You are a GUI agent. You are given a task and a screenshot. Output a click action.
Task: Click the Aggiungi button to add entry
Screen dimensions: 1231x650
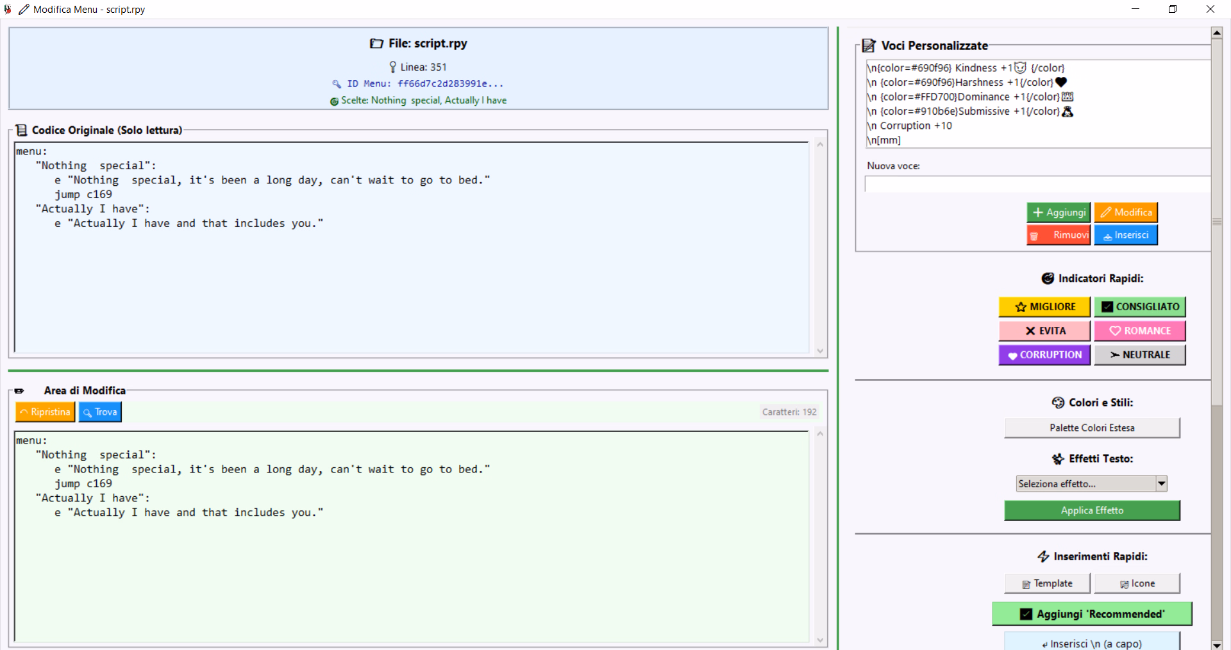1059,212
